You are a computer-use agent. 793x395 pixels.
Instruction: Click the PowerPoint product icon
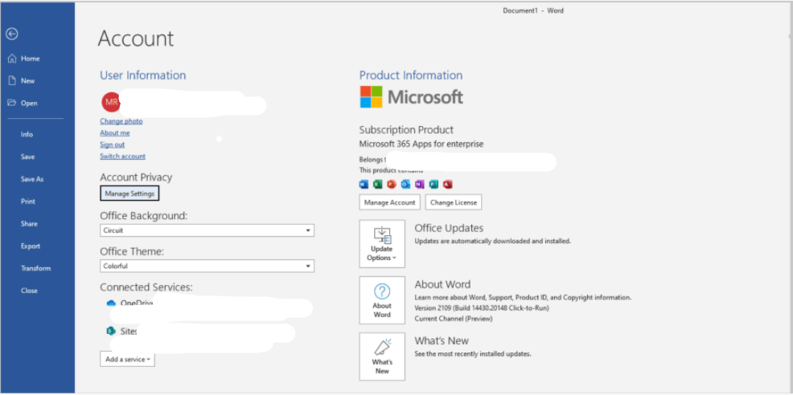tap(392, 185)
